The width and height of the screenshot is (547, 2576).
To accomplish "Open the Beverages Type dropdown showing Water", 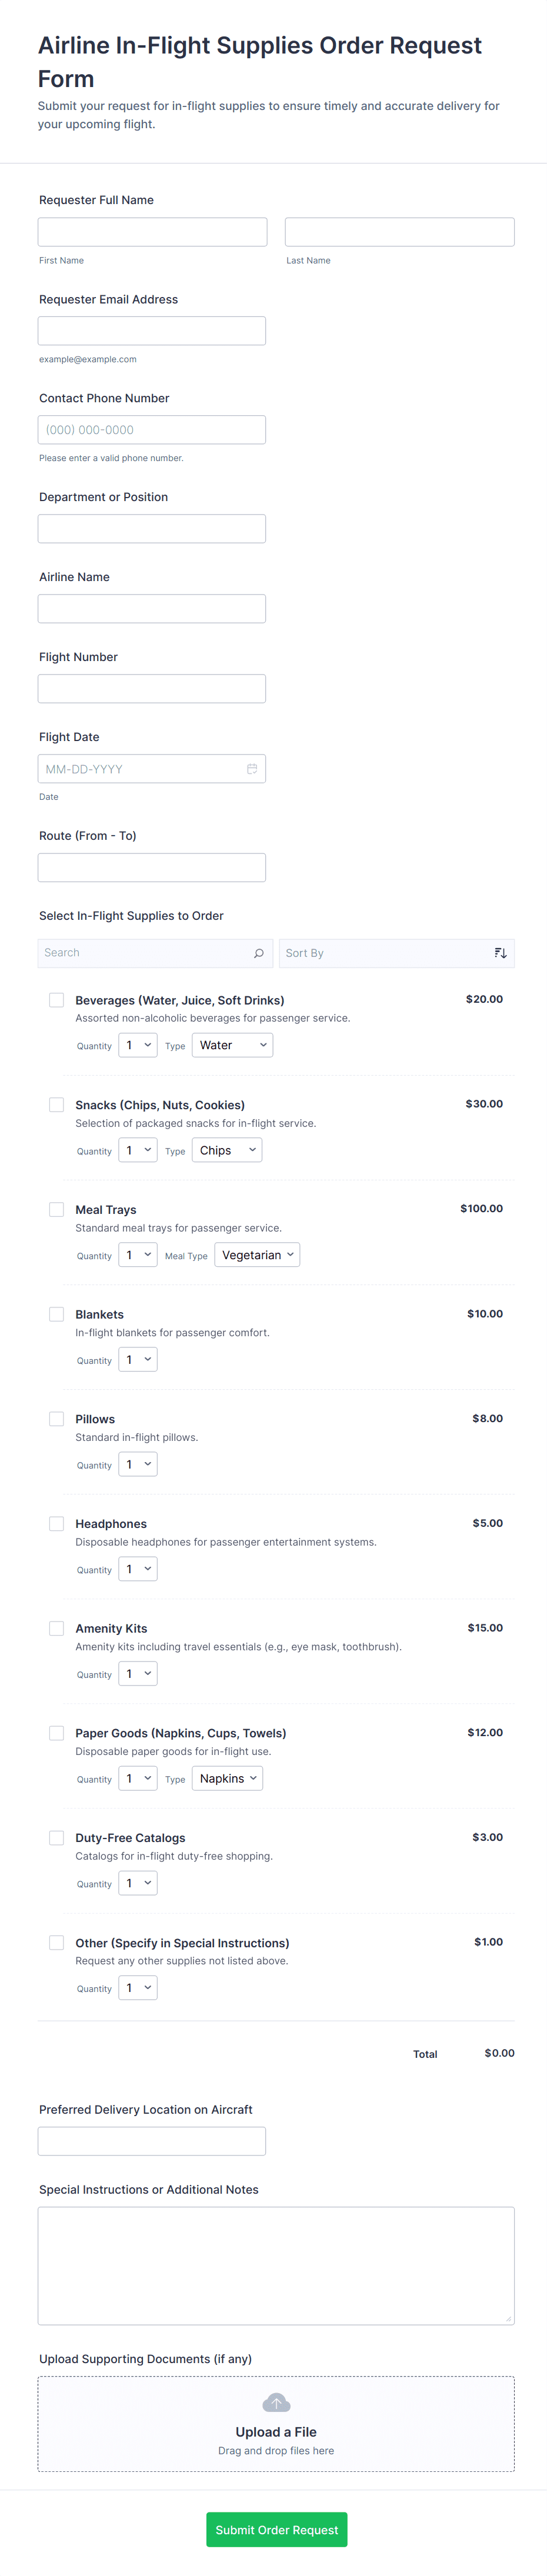I will click(x=232, y=1045).
